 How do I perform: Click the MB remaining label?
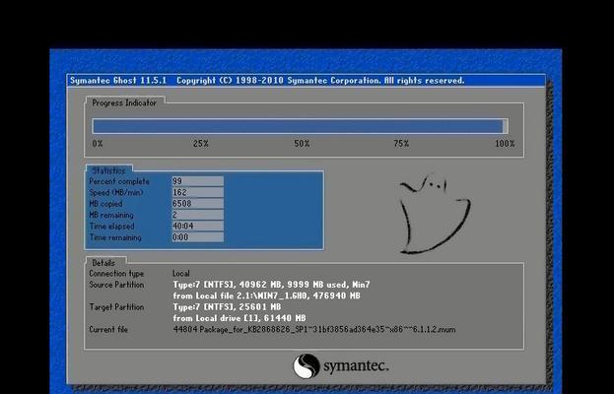coord(111,215)
